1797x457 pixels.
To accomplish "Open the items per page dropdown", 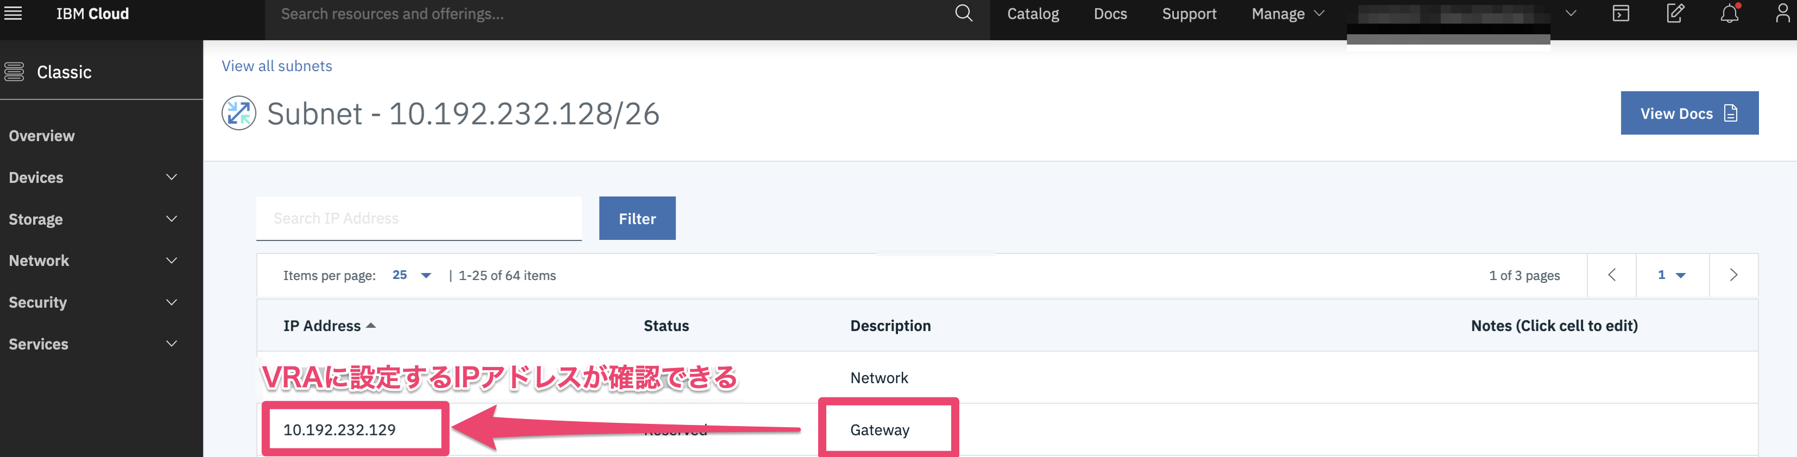I will [x=412, y=275].
